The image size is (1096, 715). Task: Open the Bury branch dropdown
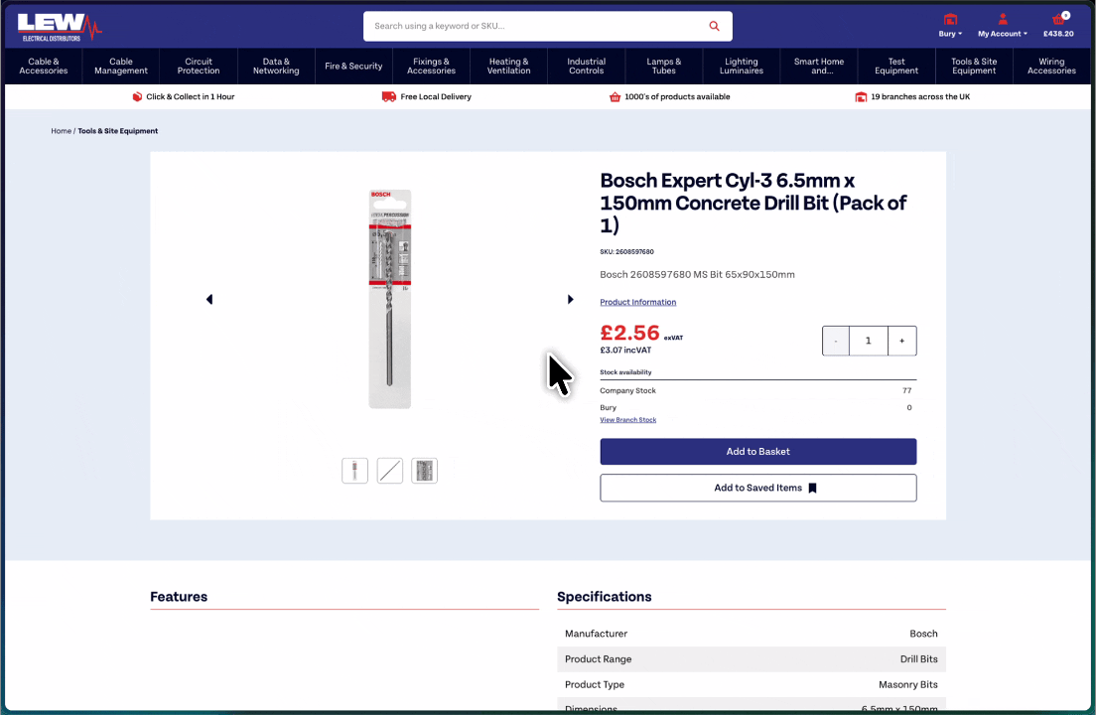click(x=950, y=27)
